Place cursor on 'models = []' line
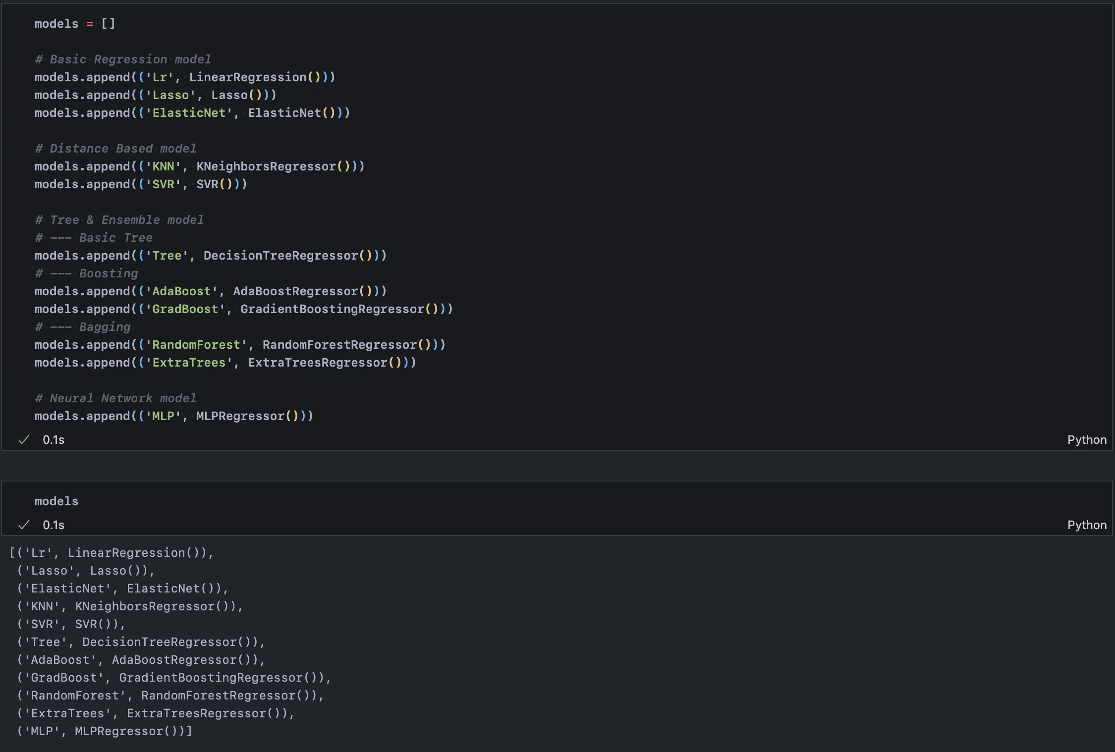The width and height of the screenshot is (1115, 752). coord(74,24)
